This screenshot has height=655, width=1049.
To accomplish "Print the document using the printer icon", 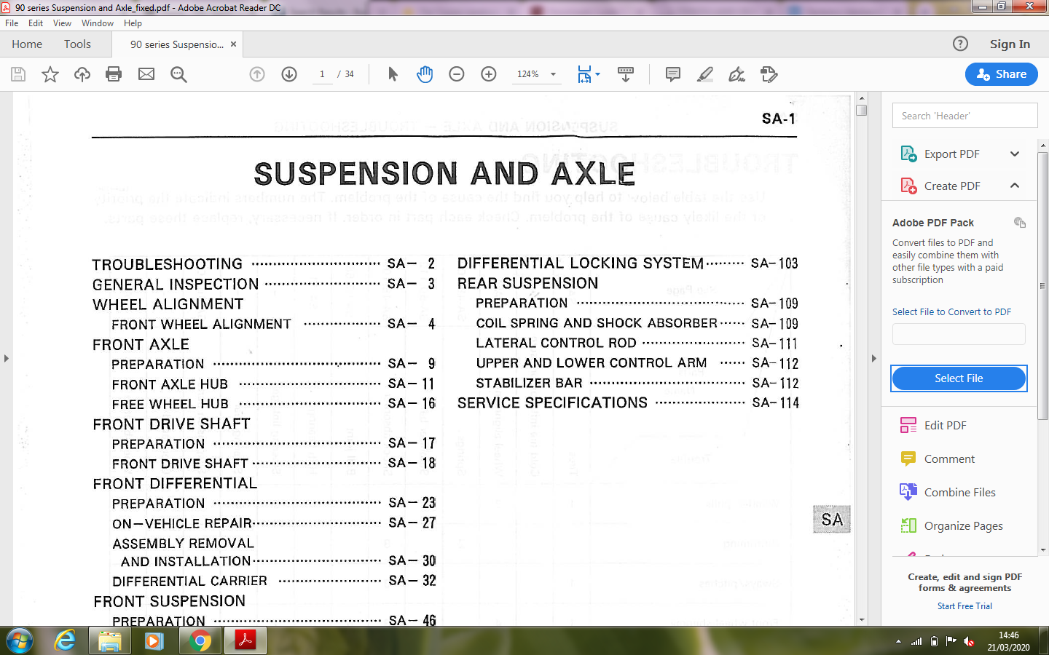I will [x=114, y=74].
